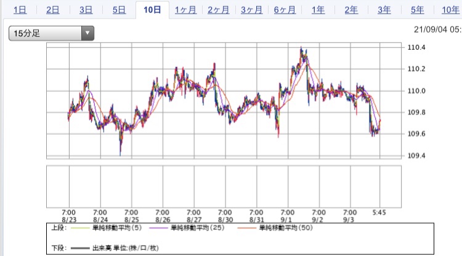This screenshot has width=462, height=256.
Task: Click the 110.4 price axis label
Action: [416, 47]
